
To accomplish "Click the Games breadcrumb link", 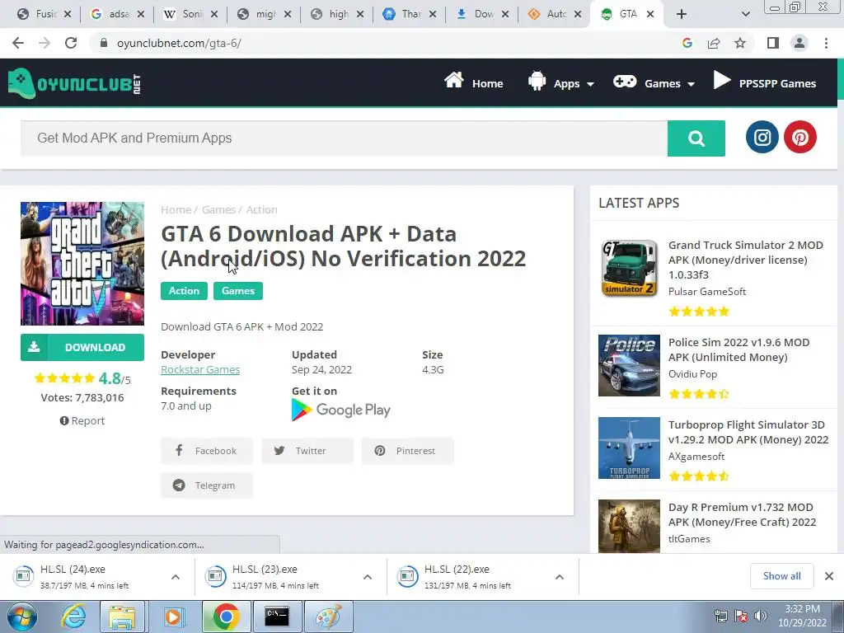I will [218, 209].
